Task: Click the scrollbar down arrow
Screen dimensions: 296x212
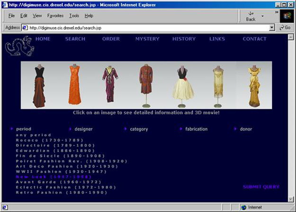Action: 291,199
